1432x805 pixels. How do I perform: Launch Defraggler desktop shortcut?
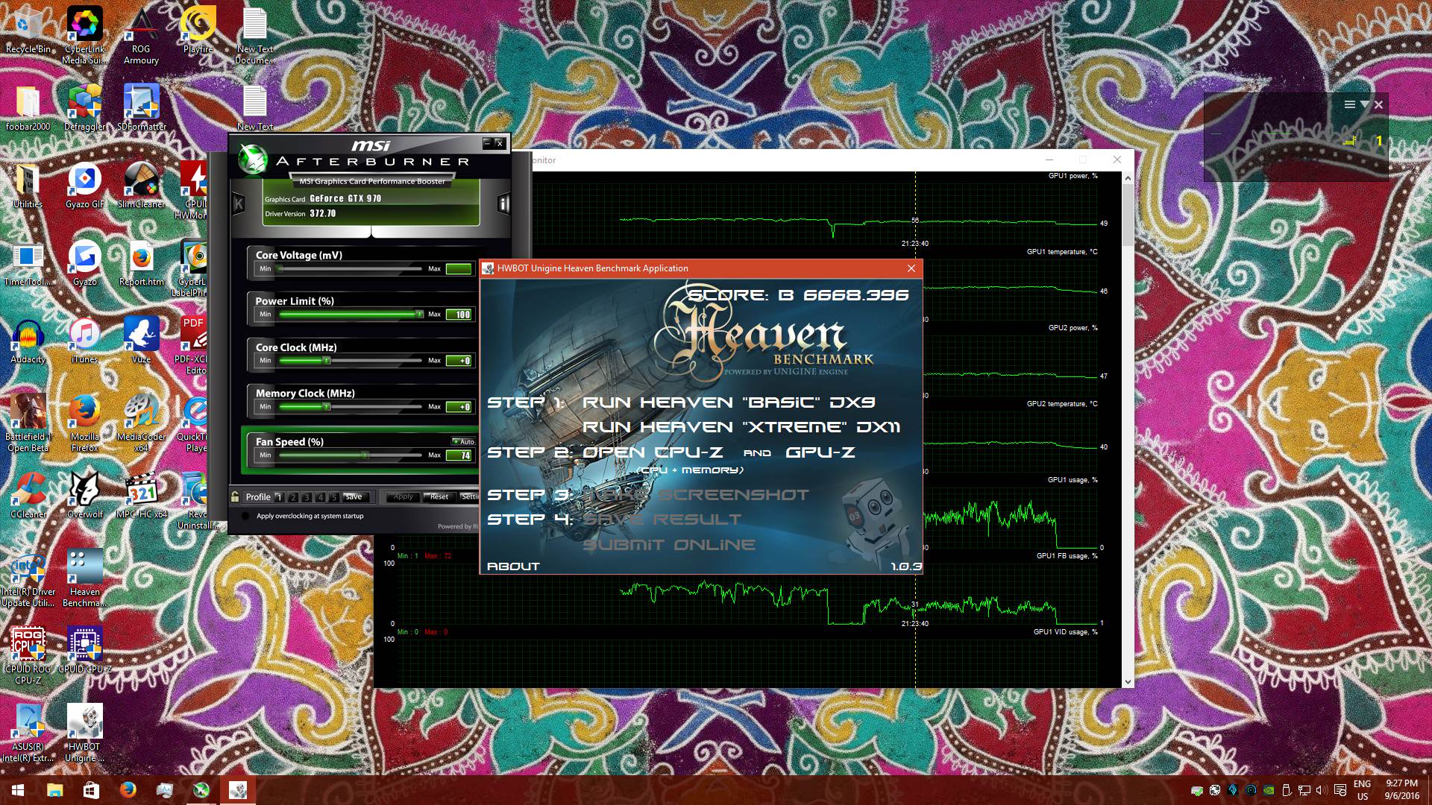pos(84,108)
